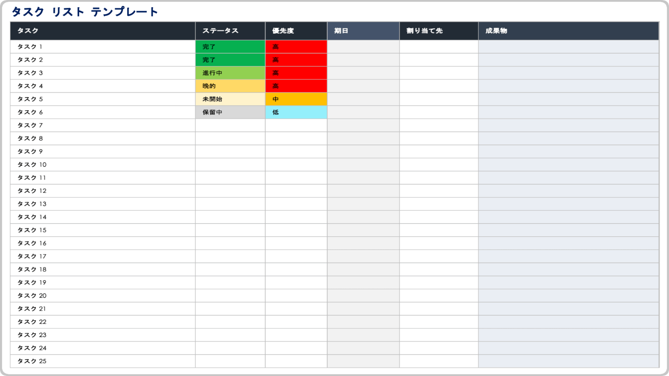Select the ステータス column header
Image resolution: width=669 pixels, height=376 pixels.
point(230,31)
